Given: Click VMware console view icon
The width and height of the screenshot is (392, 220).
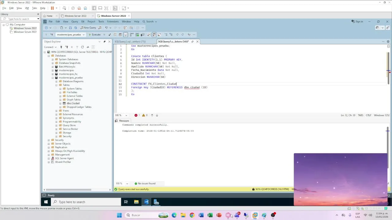Looking at the screenshot, I should [x=115, y=8].
